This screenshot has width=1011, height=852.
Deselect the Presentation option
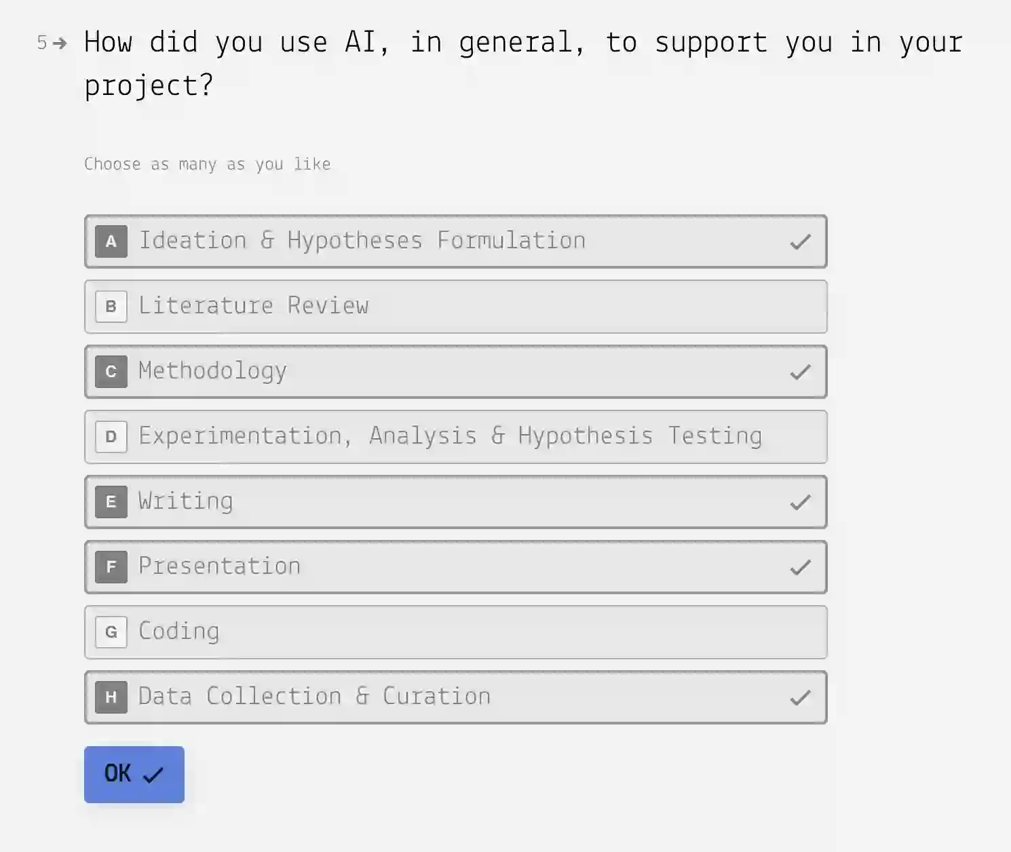pos(455,567)
